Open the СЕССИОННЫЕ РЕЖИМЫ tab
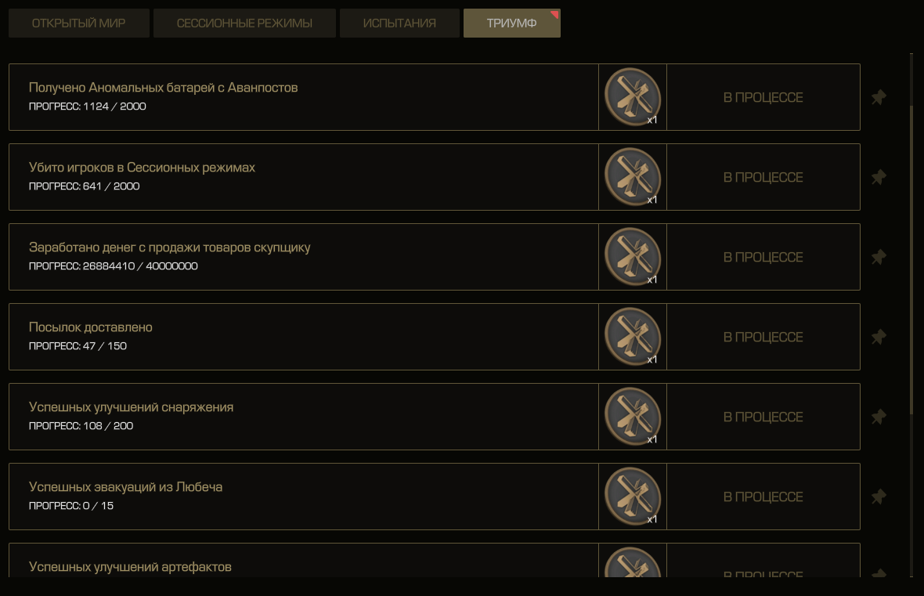Image resolution: width=924 pixels, height=596 pixels. (x=244, y=23)
